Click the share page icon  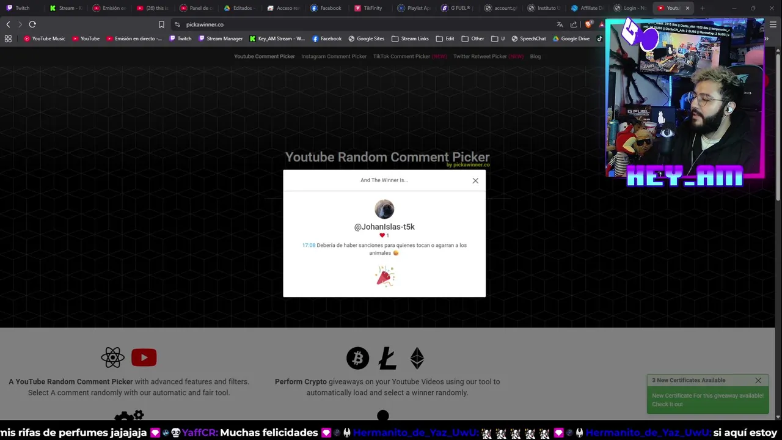(x=574, y=24)
